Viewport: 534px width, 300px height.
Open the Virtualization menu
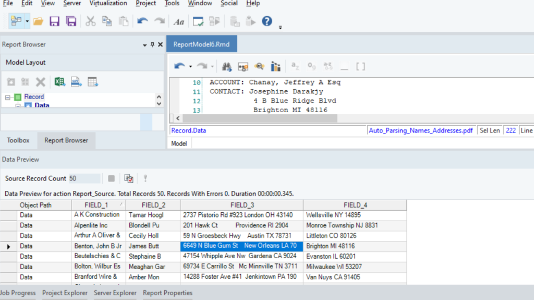108,3
